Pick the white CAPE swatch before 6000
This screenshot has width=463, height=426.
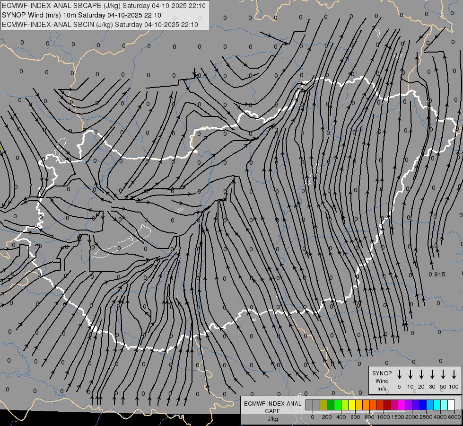[x=451, y=405]
